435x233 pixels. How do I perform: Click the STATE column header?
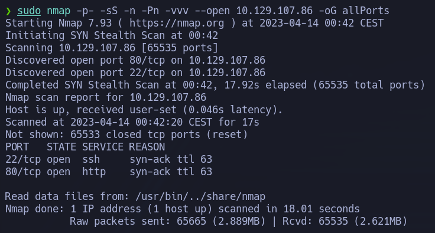point(61,147)
